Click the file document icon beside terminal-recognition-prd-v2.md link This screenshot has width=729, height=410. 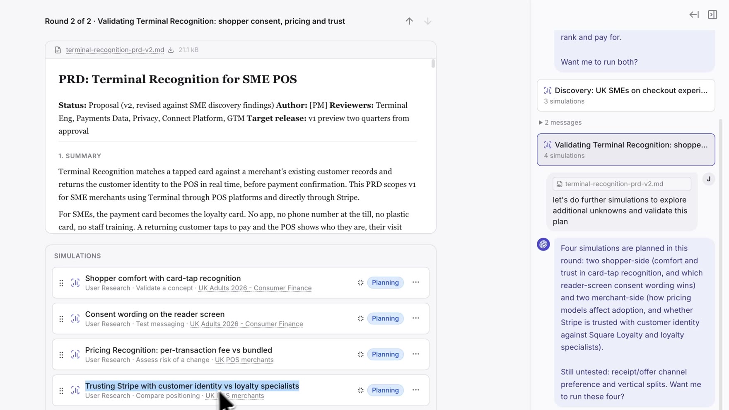point(58,50)
